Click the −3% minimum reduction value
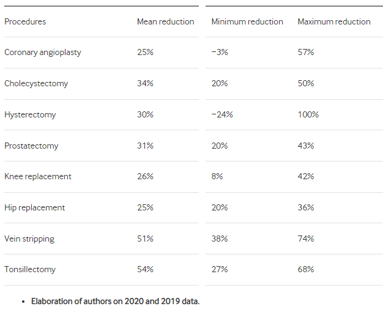The image size is (383, 315). tap(220, 52)
